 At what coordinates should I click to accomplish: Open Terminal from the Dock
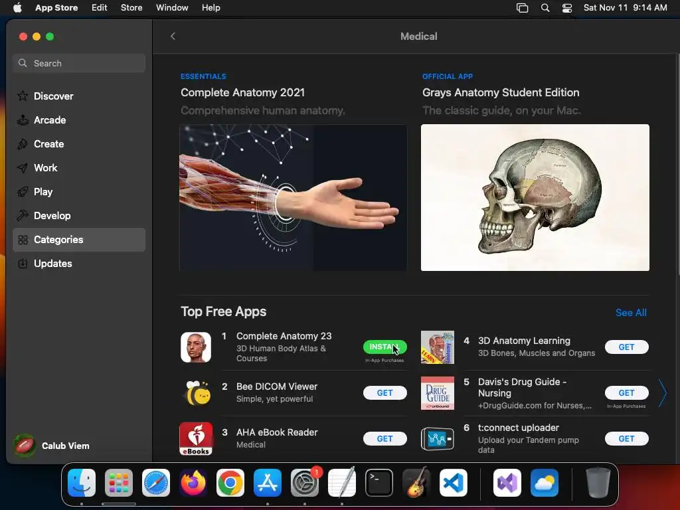click(x=379, y=483)
